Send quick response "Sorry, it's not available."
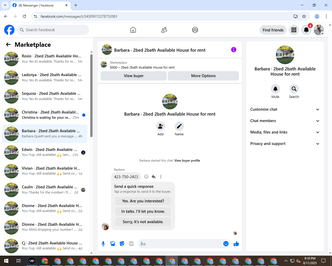This screenshot has height=266, width=332. point(143,222)
